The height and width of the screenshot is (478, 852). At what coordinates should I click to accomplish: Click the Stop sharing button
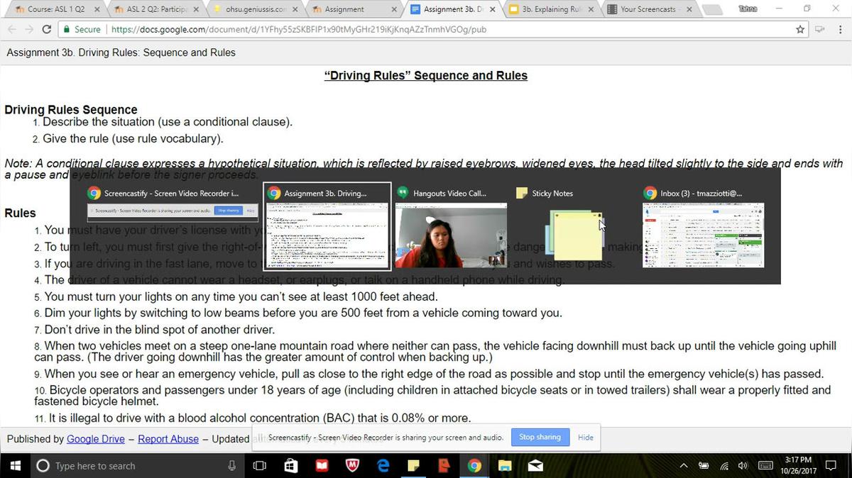tap(539, 437)
